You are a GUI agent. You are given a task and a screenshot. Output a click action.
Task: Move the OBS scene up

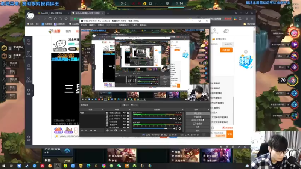(91, 130)
